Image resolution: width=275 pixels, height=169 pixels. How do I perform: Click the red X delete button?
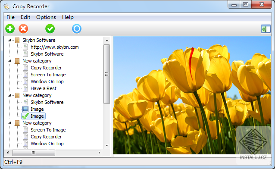pos(23,28)
